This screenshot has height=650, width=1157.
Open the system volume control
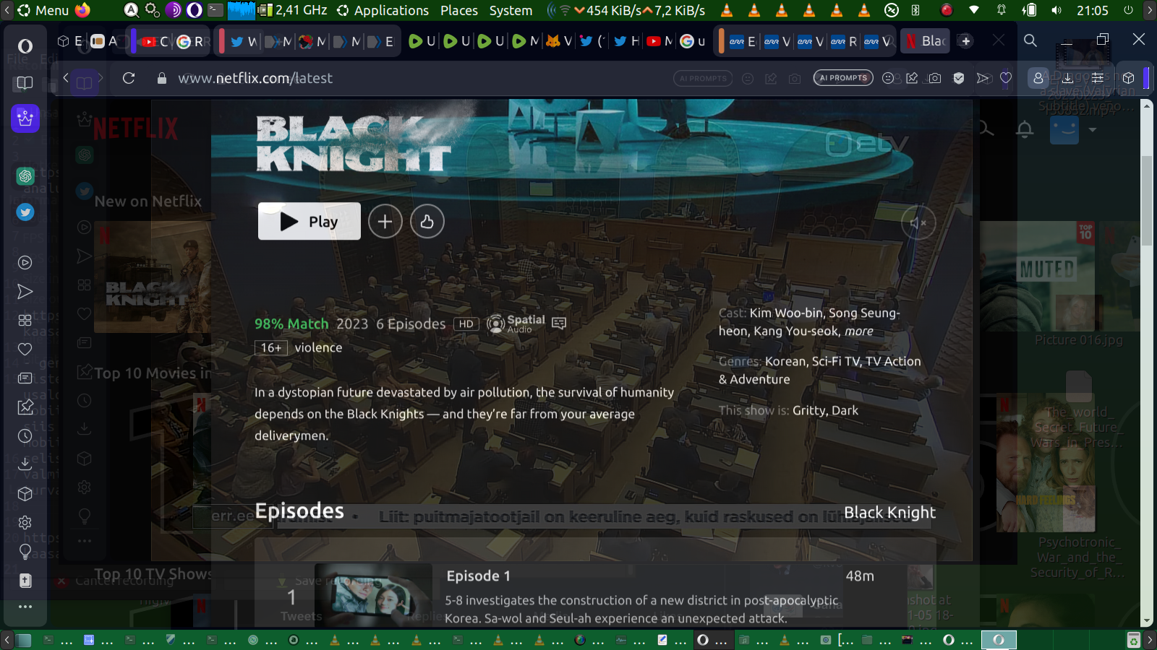pyautogui.click(x=1056, y=10)
